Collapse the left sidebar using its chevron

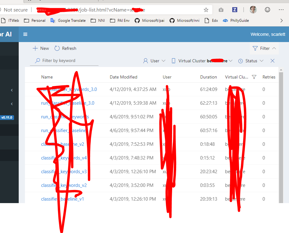point(12,90)
